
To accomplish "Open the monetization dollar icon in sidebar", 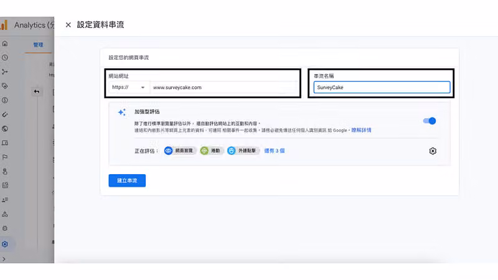I will (x=5, y=100).
